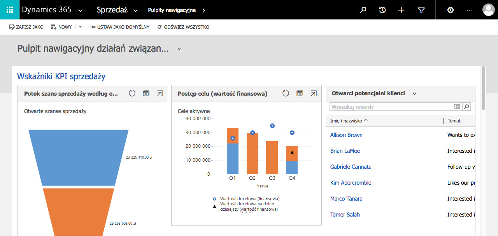Viewport: 498px width, 236px height.
Task: Open recently viewed items history icon
Action: (382, 10)
